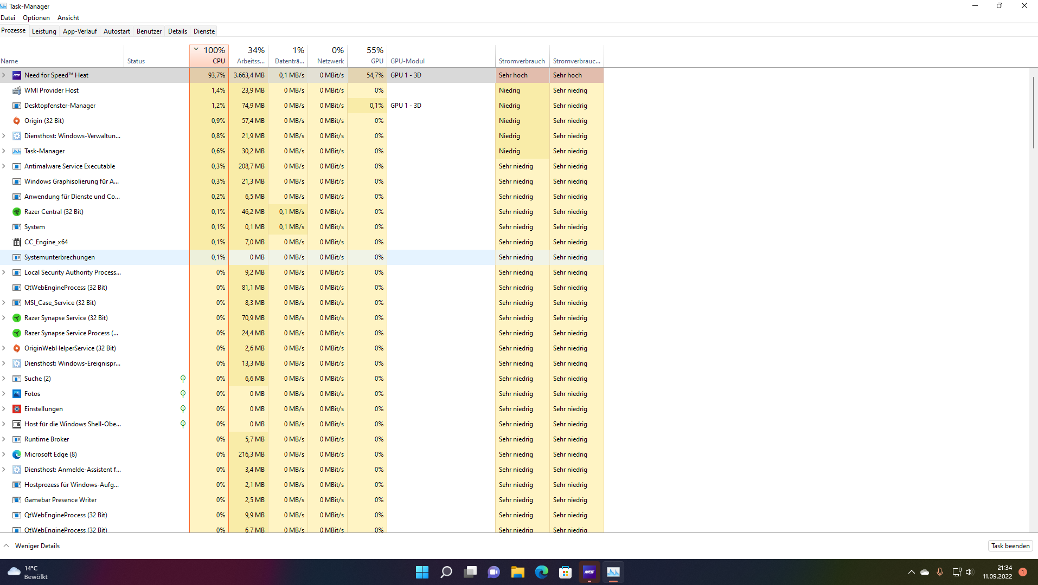Image resolution: width=1038 pixels, height=585 pixels.
Task: Expand the Suche (2) process group
Action: pos(4,379)
